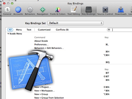Show Conflicts (9) key bindings
132x99 pixels.
62,30
